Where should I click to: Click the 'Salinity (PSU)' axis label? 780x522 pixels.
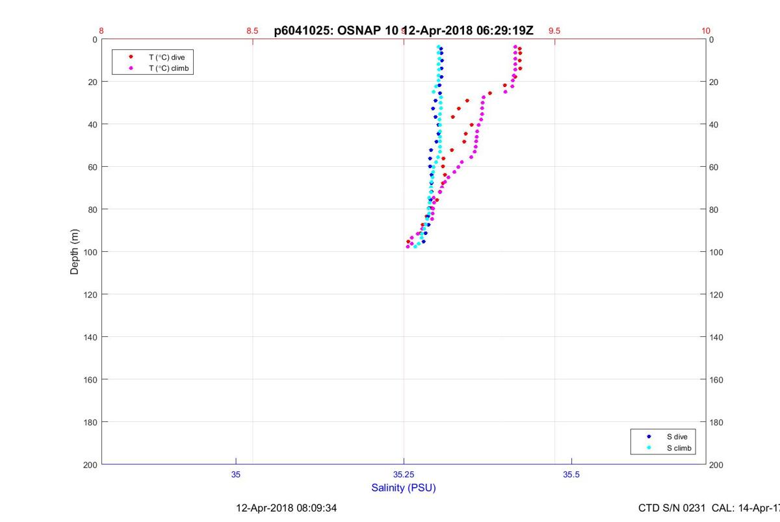pyautogui.click(x=404, y=488)
